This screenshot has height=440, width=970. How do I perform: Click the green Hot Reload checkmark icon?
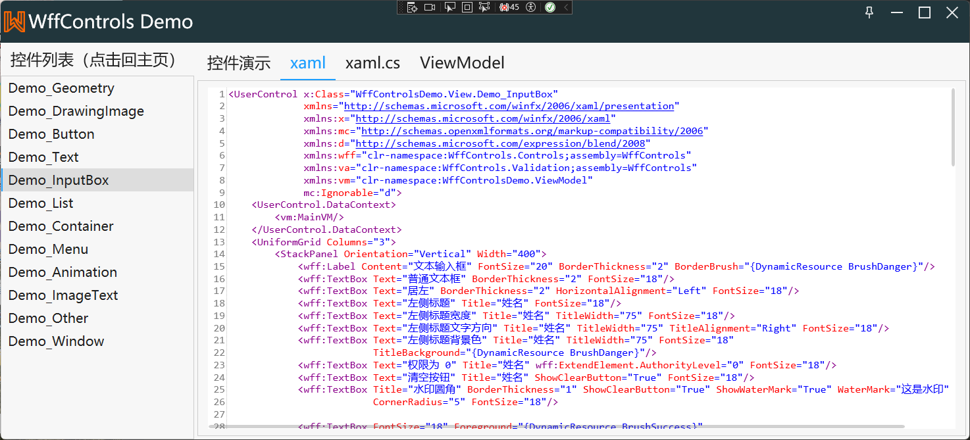coord(550,7)
